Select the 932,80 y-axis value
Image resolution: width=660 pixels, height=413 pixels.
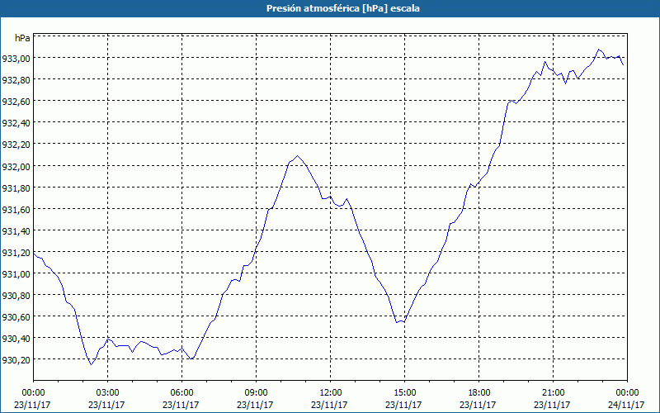[x=16, y=79]
